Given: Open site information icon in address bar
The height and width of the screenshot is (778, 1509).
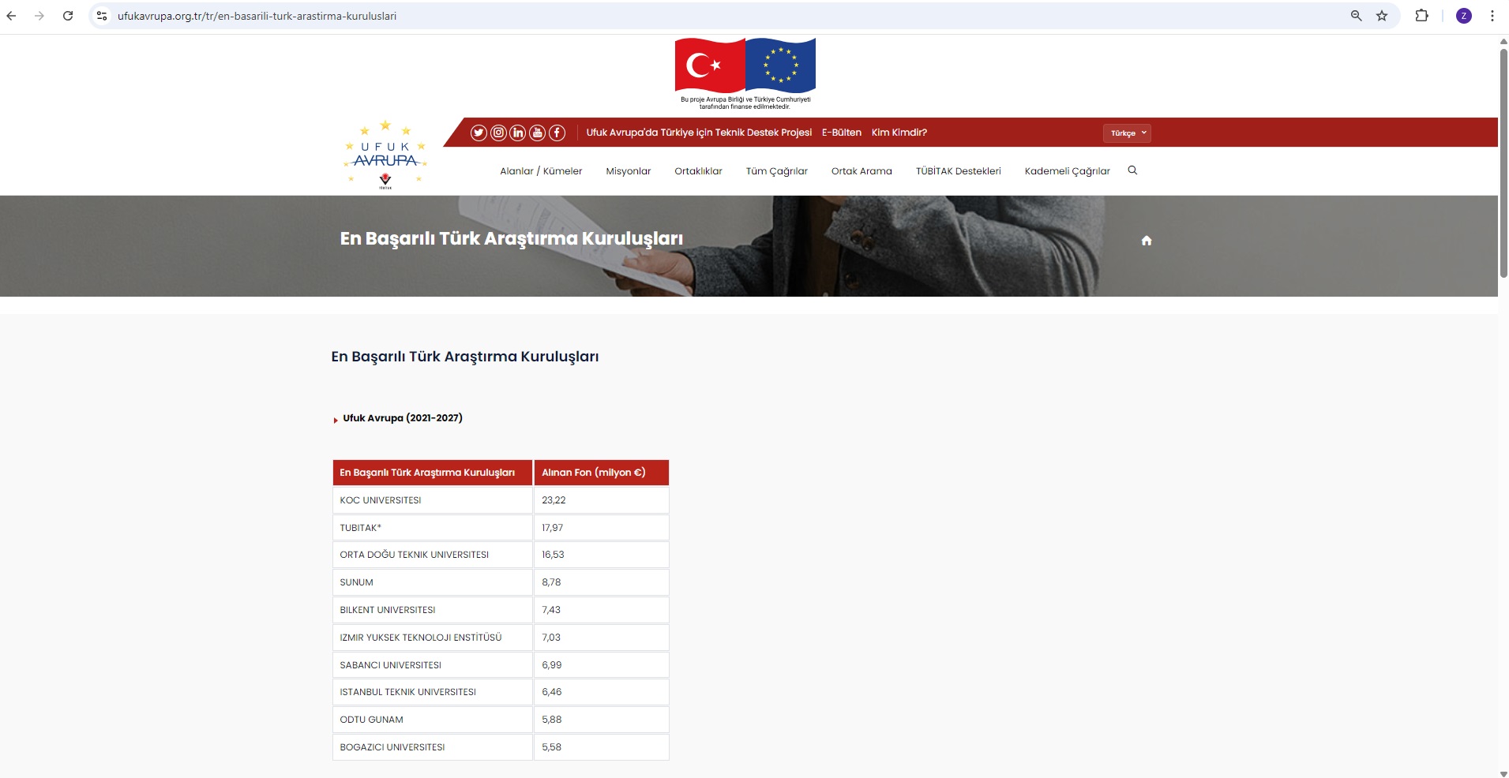Looking at the screenshot, I should point(102,16).
